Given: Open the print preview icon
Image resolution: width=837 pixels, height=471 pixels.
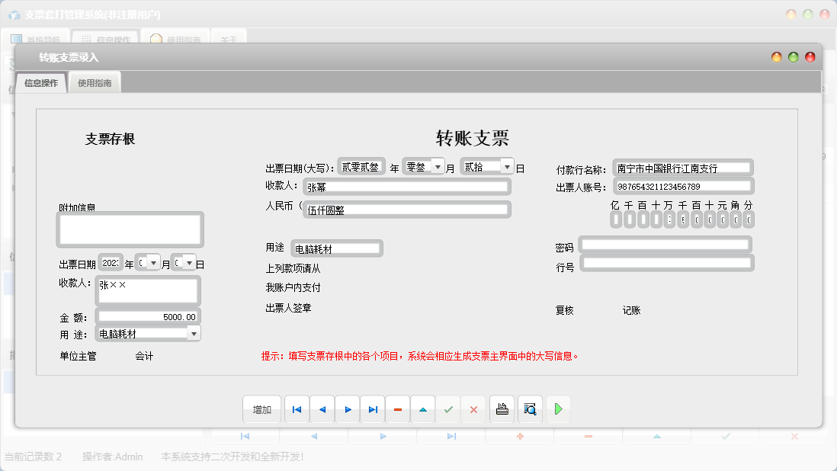Looking at the screenshot, I should point(528,409).
